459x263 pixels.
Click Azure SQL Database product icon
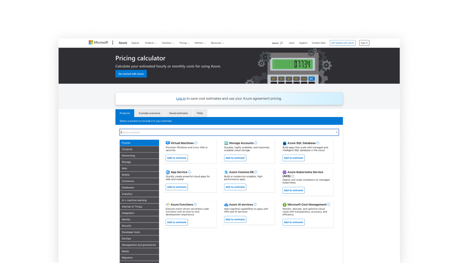285,143
